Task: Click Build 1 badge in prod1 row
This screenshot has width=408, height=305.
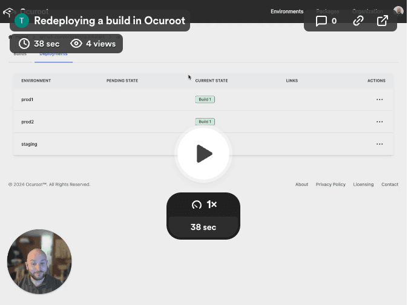Action: pyautogui.click(x=205, y=99)
